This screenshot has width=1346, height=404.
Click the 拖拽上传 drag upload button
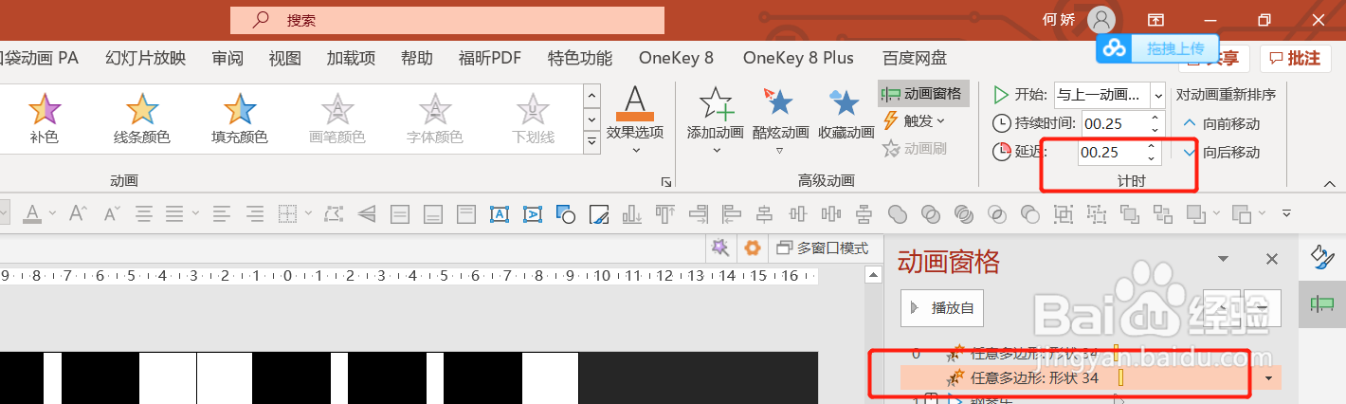click(1157, 47)
